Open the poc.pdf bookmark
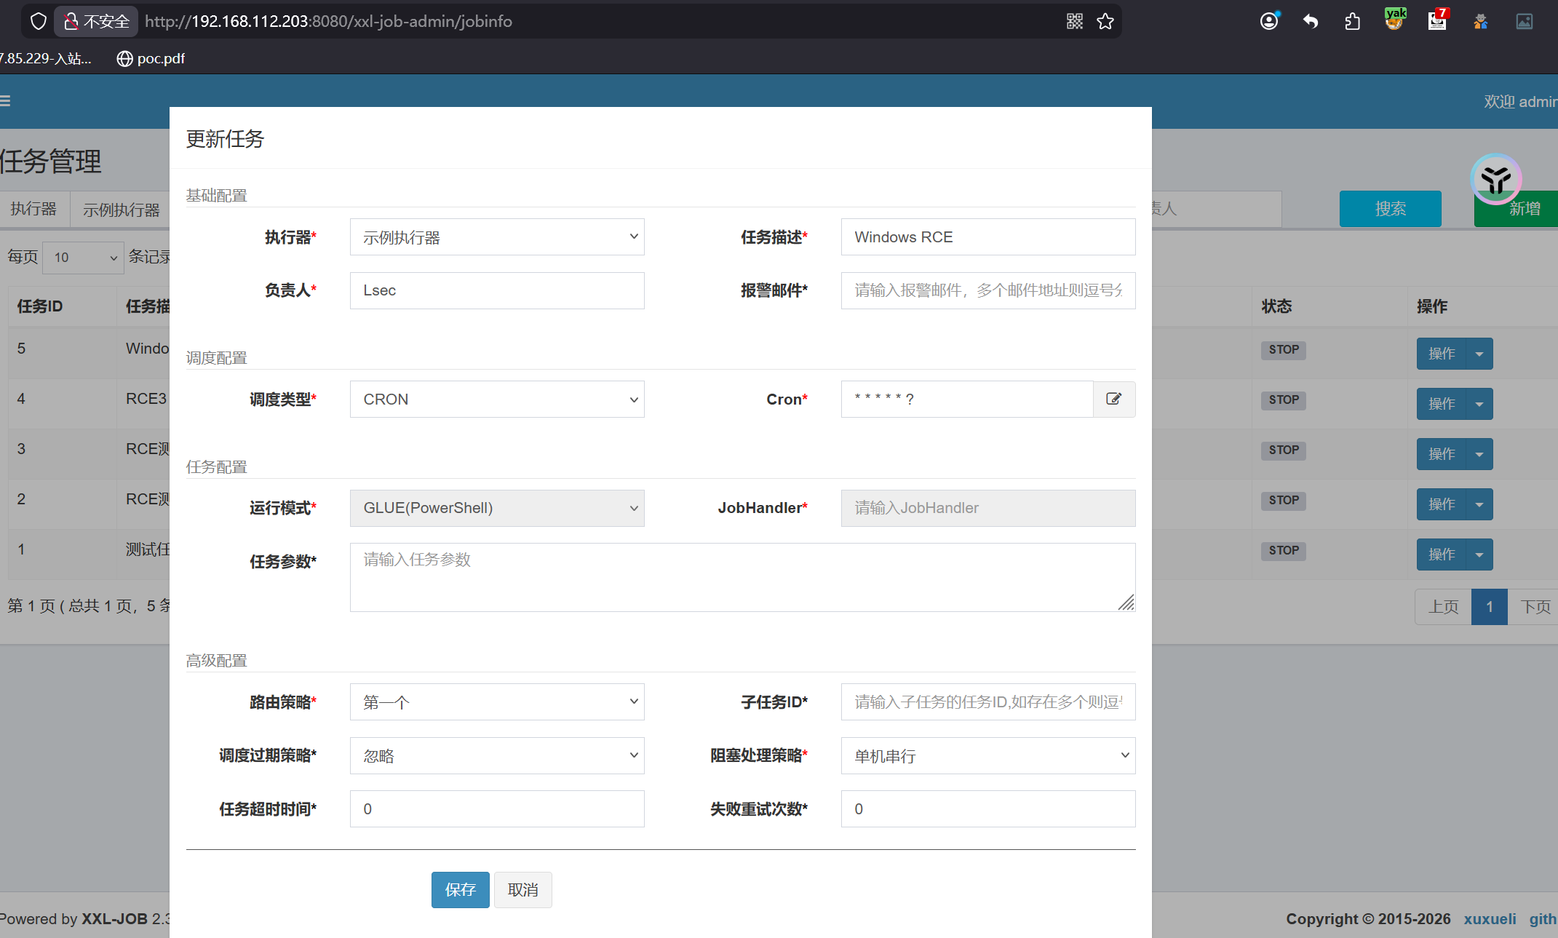 151,58
